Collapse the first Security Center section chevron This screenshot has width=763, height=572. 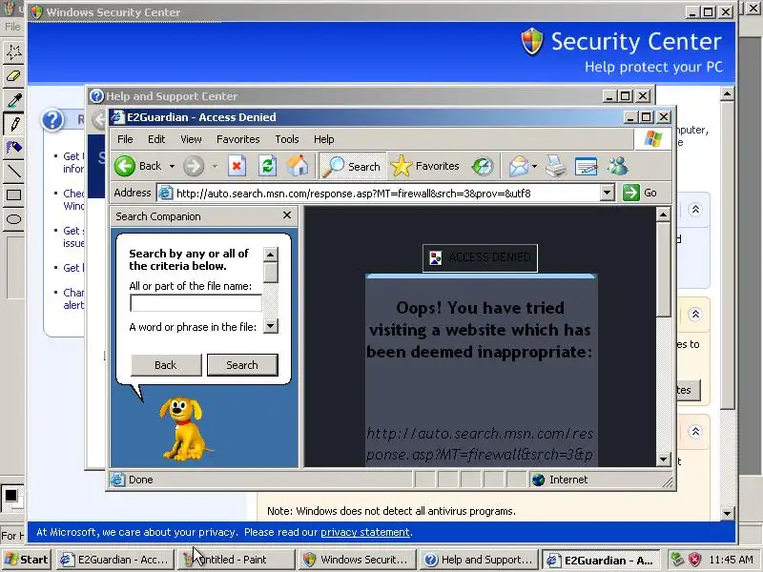tap(695, 210)
